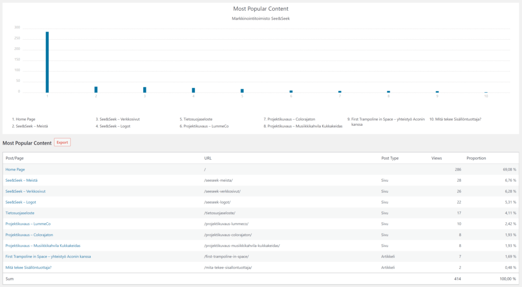Viewport: 522px width, 287px height.
Task: Click 'Sivu' post type in Tietosuojaseloste row
Action: click(384, 213)
